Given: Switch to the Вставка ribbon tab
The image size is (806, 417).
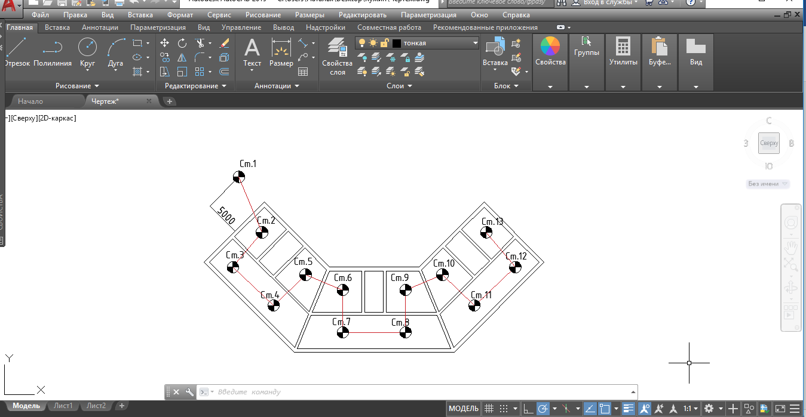Looking at the screenshot, I should click(57, 27).
